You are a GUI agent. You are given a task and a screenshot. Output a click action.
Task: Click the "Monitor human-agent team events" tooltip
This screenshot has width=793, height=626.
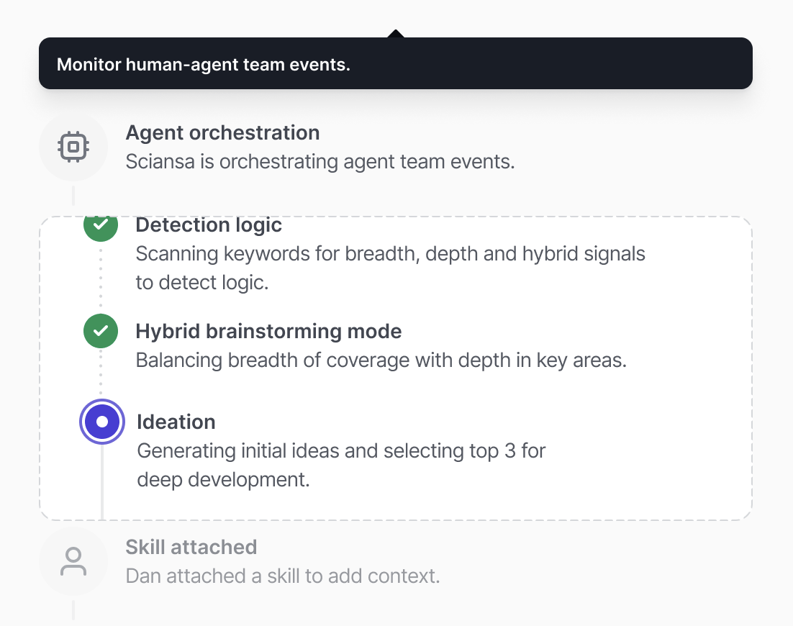pyautogui.click(x=395, y=64)
